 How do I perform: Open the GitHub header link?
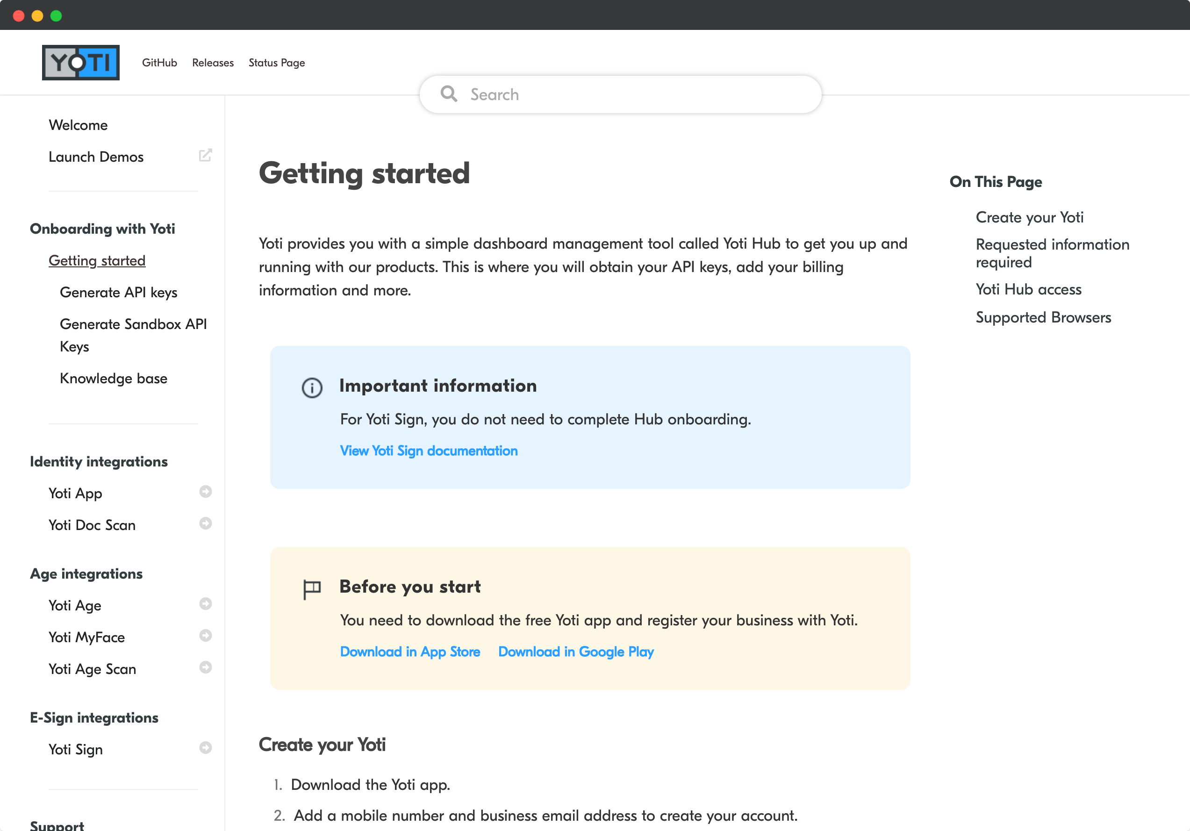pyautogui.click(x=160, y=63)
